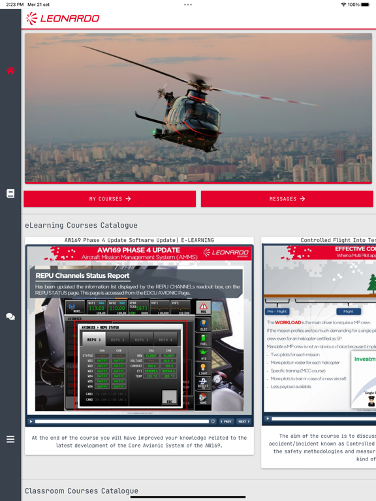The height and width of the screenshot is (501, 376).
Task: Click the AW169 course description text
Action: 139,442
